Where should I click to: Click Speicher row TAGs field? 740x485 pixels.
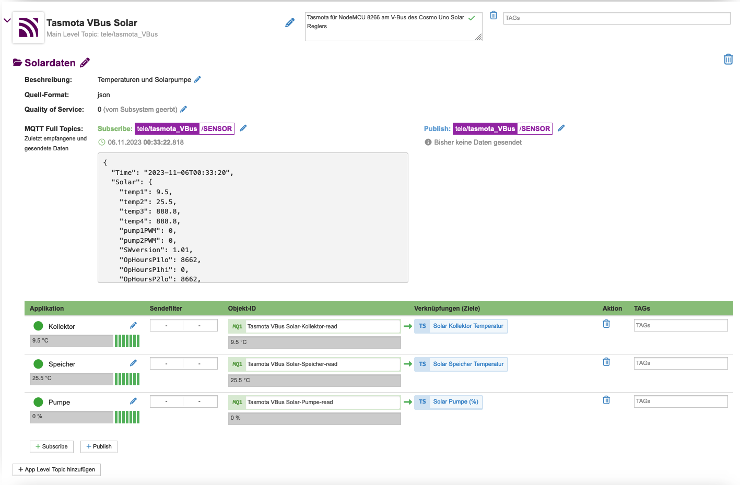[680, 363]
